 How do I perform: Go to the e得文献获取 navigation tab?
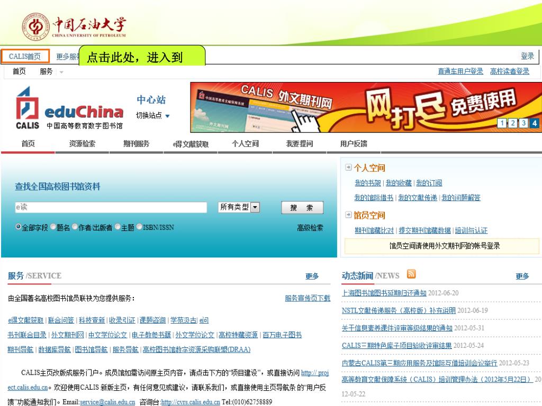[x=191, y=144]
